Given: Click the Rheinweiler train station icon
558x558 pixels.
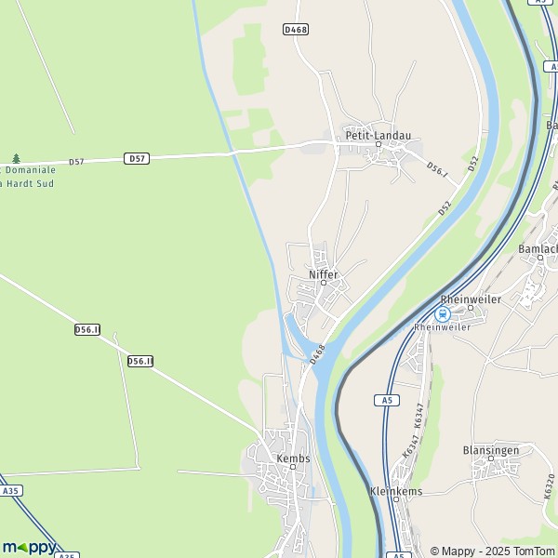Looking at the screenshot, I should point(443,314).
